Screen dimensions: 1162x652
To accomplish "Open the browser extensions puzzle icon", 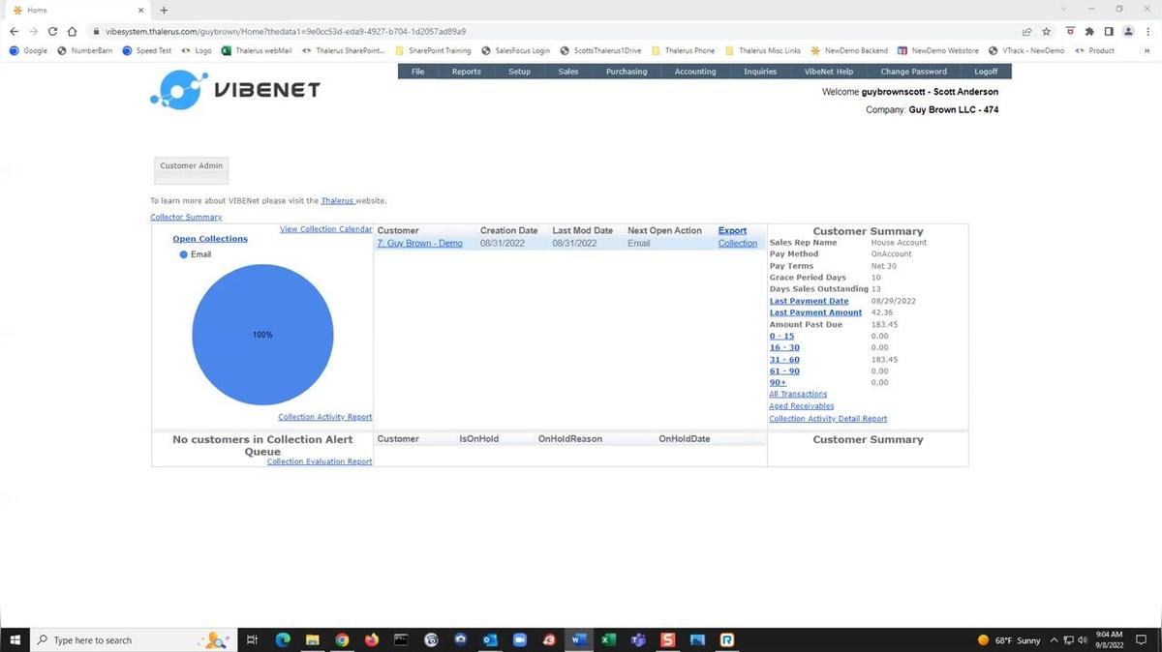I will click(x=1089, y=31).
